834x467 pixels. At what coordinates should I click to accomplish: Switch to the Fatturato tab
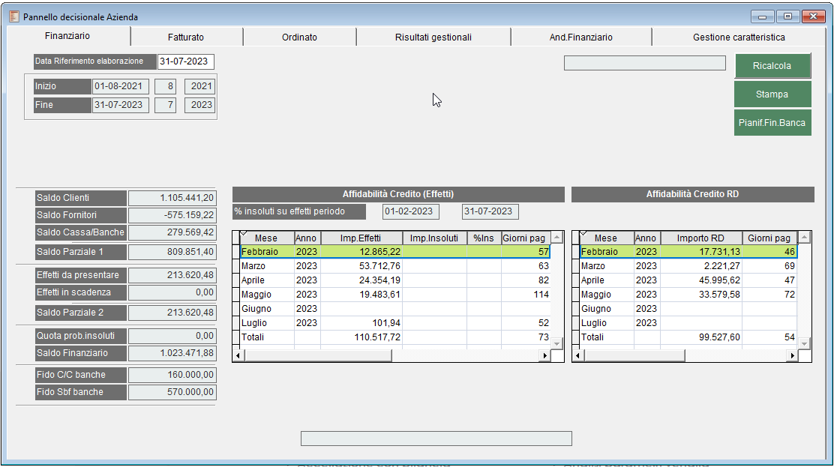[x=186, y=37]
